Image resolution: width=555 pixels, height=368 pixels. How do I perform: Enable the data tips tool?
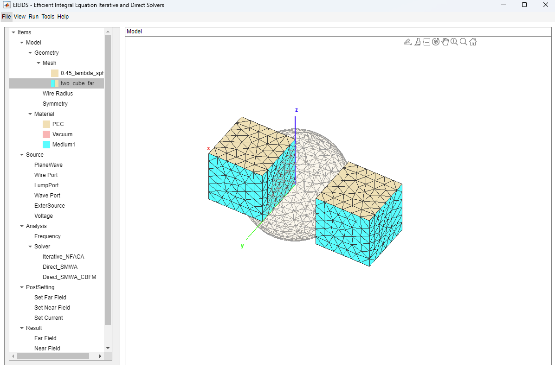point(426,42)
